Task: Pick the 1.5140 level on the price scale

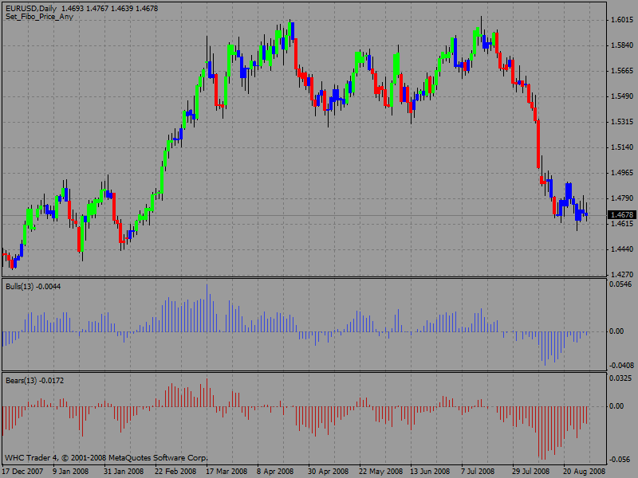Action: (x=622, y=147)
